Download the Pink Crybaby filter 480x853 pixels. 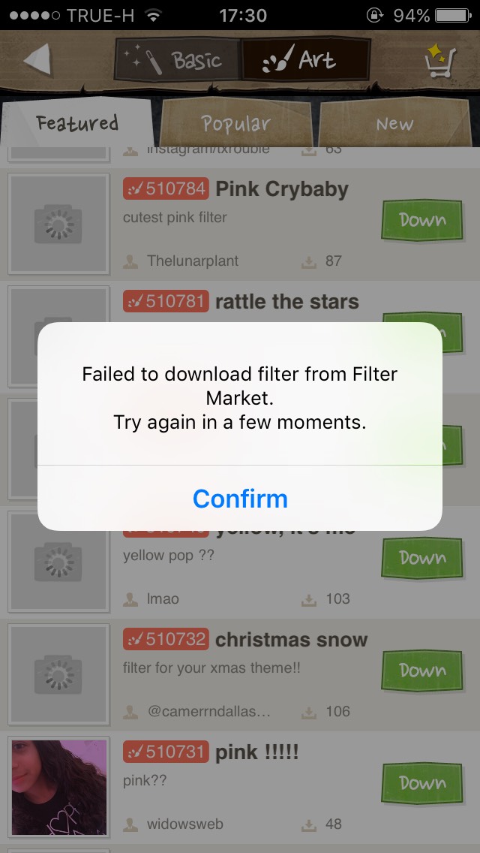[x=421, y=220]
